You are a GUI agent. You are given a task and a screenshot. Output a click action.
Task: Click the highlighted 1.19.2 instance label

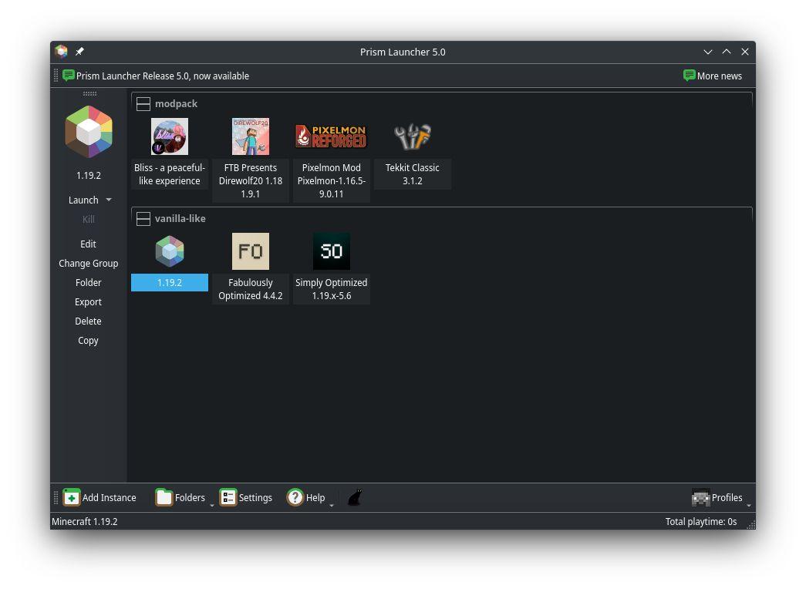point(170,282)
